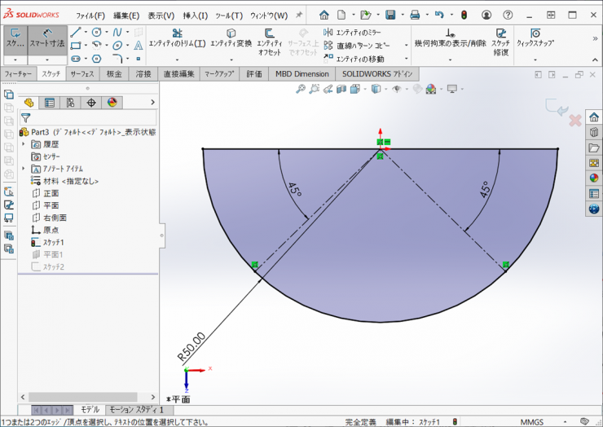603x427 pixels.
Task: Expand the アノテート アイテム tree node
Action: tap(24, 168)
